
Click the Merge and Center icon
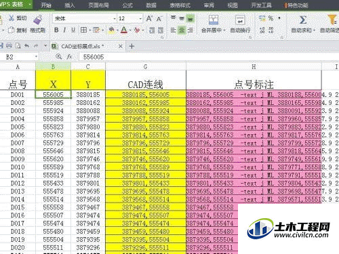[x=214, y=20]
